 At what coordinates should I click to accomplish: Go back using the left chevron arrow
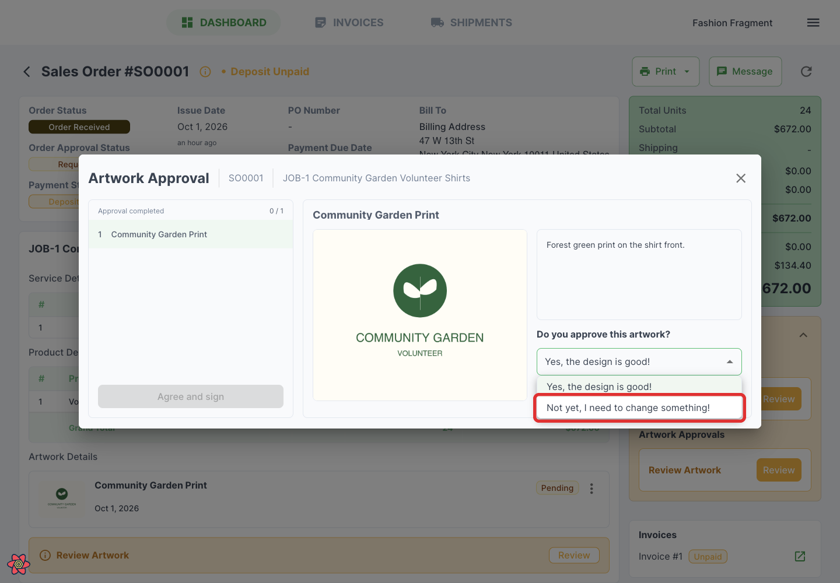[27, 72]
